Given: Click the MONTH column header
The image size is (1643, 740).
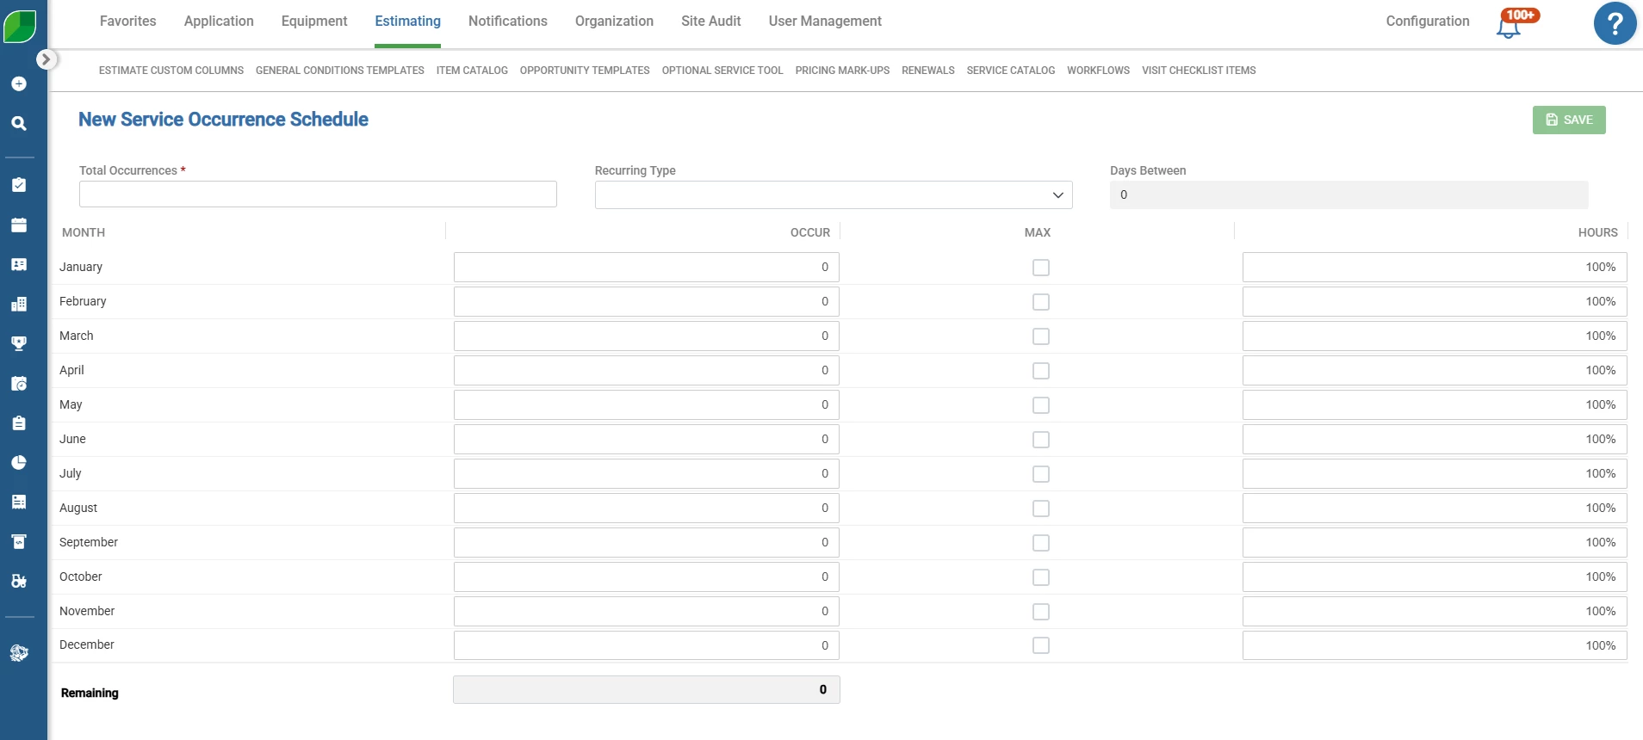Looking at the screenshot, I should [x=84, y=232].
